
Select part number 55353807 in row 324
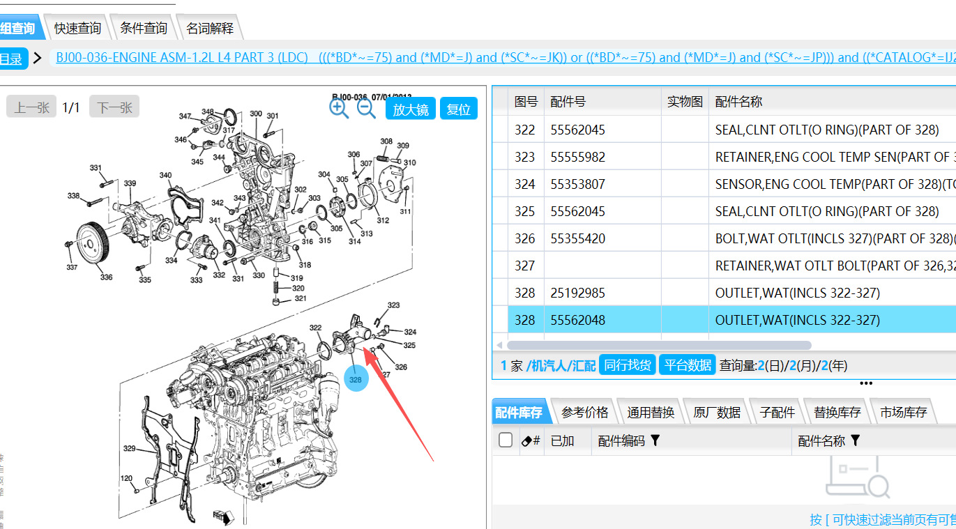[578, 184]
